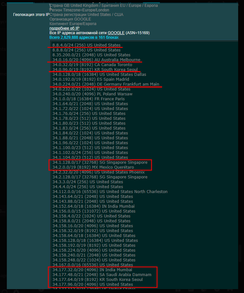Viewport: 244px width, 293px height.
Task: Click the 'Организация GOOGLE' line
Action: coord(70,19)
